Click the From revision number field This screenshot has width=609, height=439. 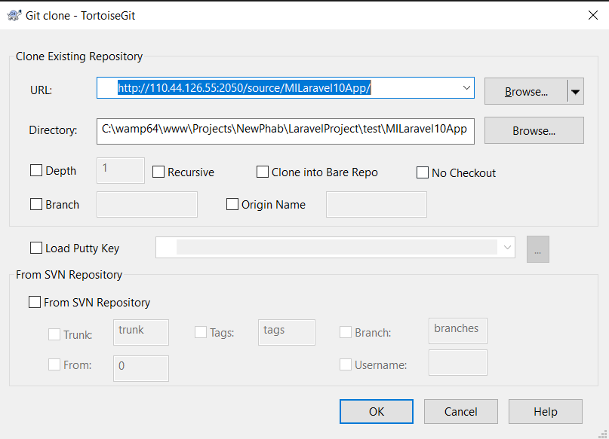tap(141, 368)
